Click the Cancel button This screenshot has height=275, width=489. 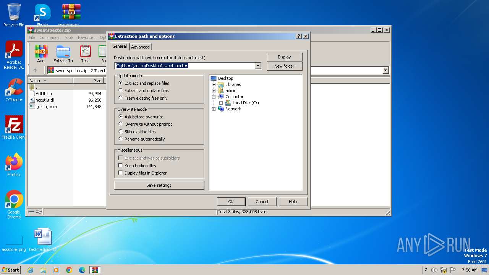pyautogui.click(x=262, y=202)
